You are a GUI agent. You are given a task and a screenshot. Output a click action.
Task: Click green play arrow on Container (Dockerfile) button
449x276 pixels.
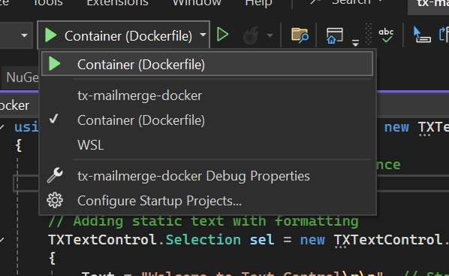coord(51,35)
